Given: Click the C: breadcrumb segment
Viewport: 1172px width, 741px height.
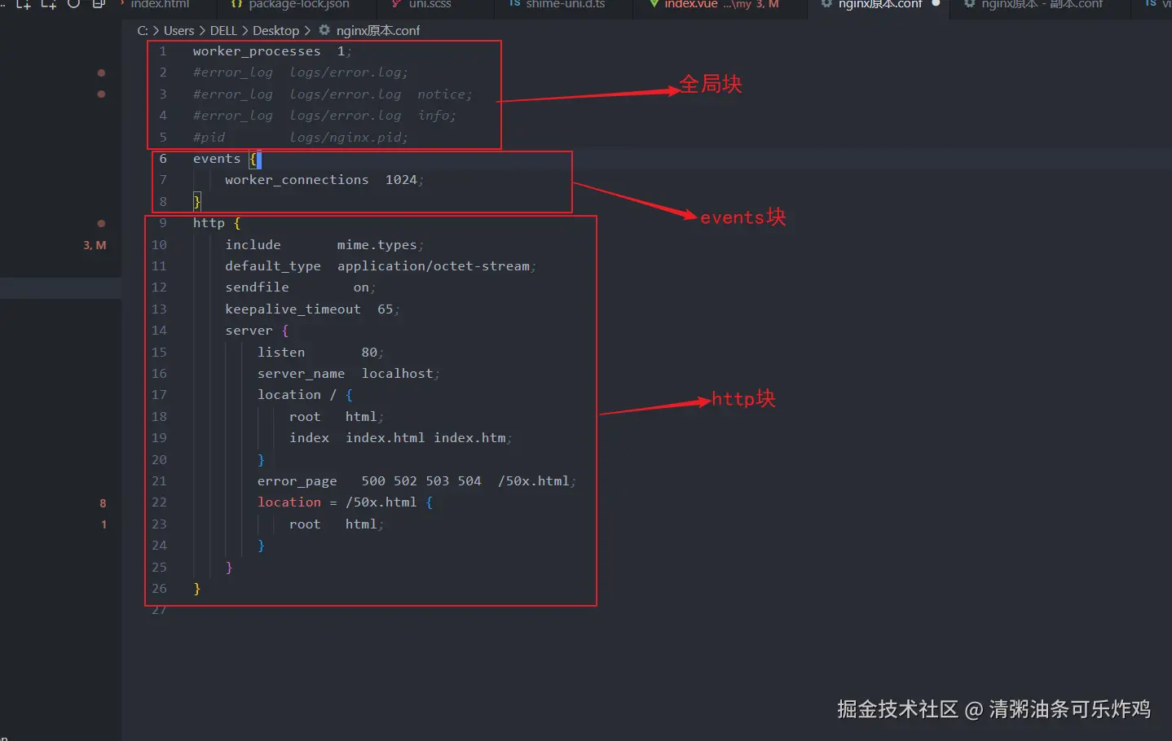Looking at the screenshot, I should pos(143,31).
